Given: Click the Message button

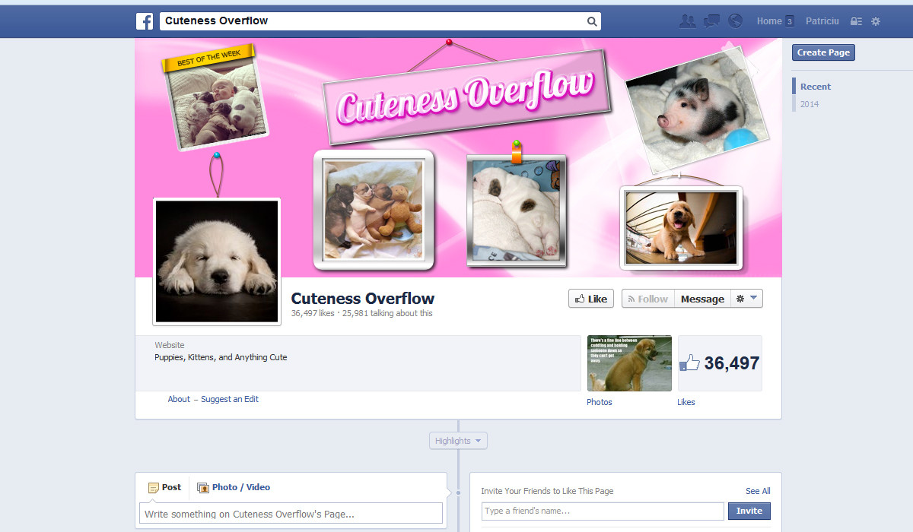Looking at the screenshot, I should (702, 299).
